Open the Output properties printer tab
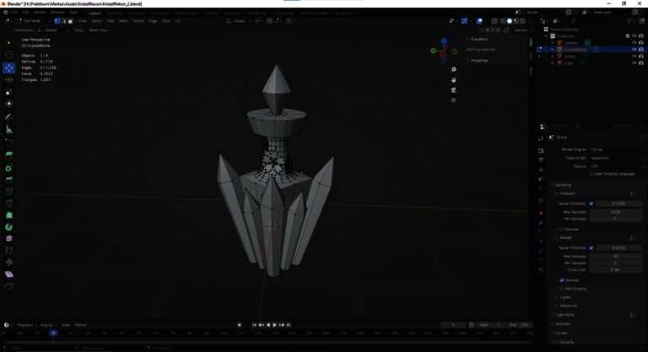648x352 pixels. click(x=541, y=160)
